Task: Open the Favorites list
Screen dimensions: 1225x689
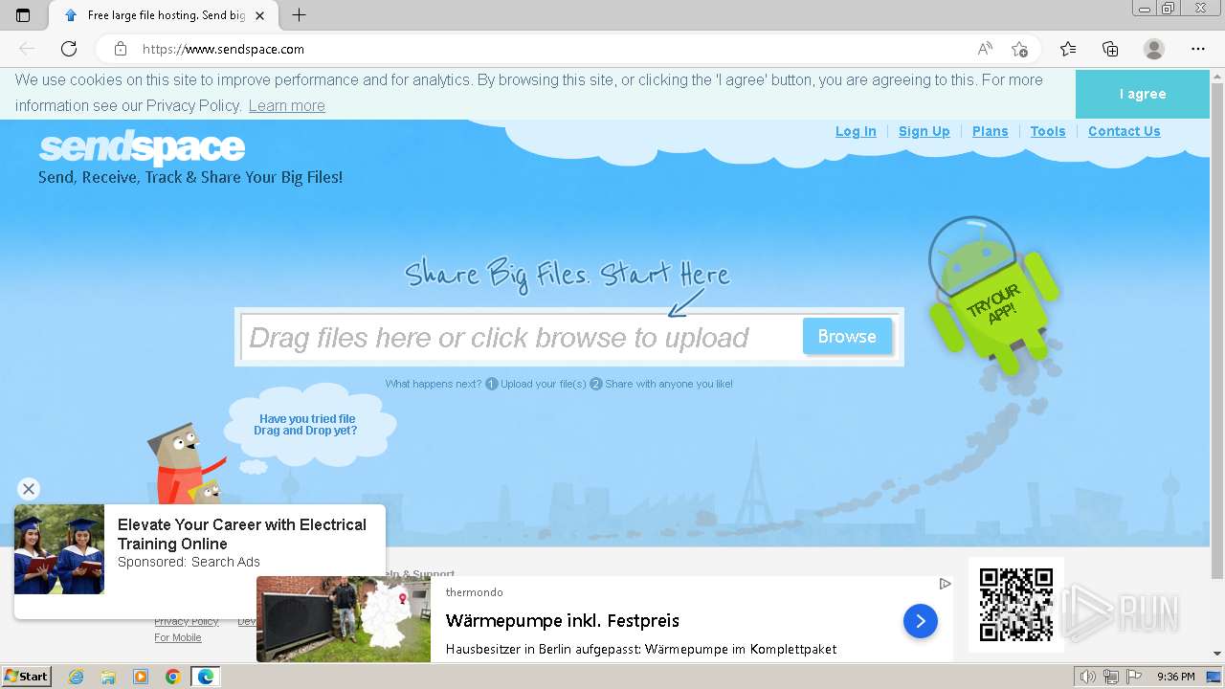Action: [1068, 49]
